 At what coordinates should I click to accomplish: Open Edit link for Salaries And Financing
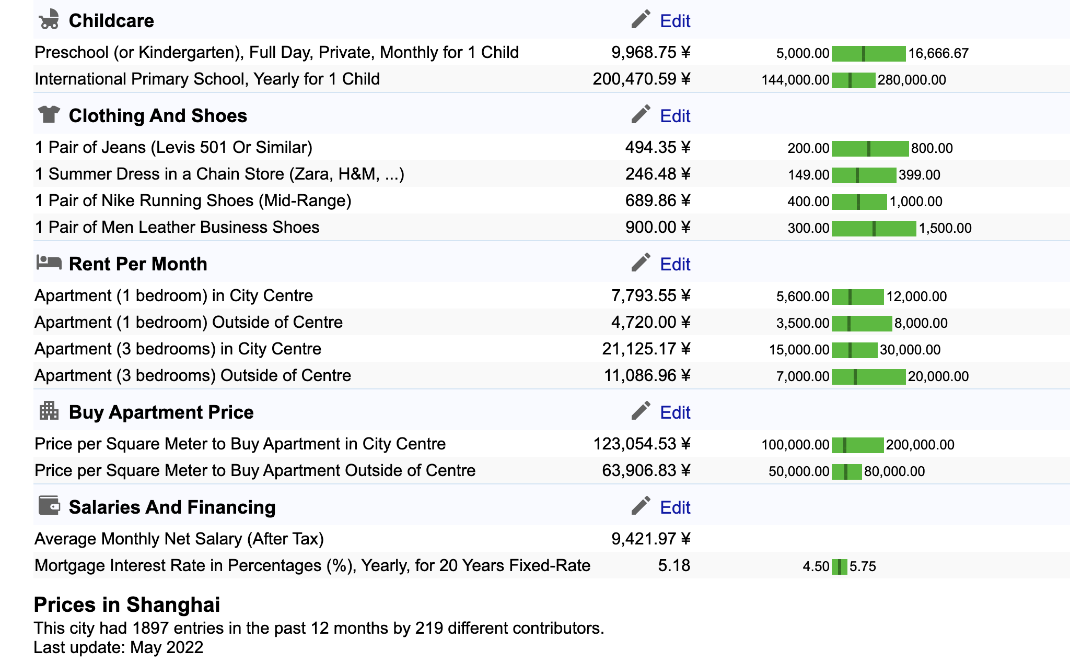coord(675,507)
